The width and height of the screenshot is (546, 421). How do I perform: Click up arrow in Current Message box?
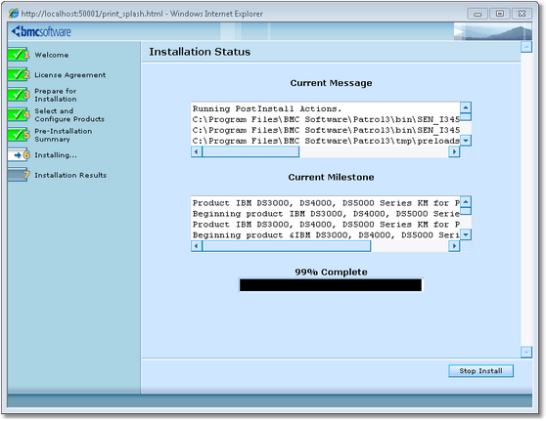[466, 107]
